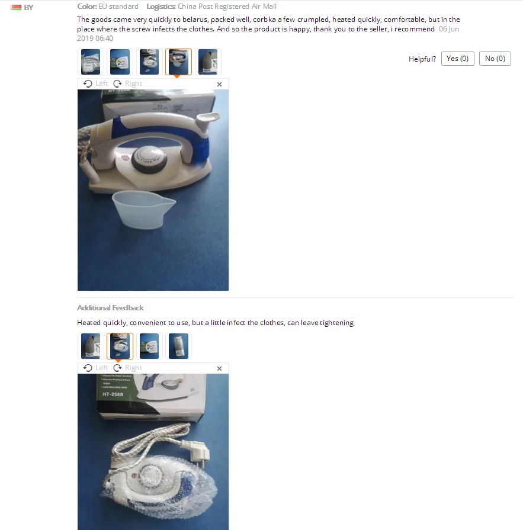Rotate additional feedback photo right
523x530 pixels.
point(128,368)
